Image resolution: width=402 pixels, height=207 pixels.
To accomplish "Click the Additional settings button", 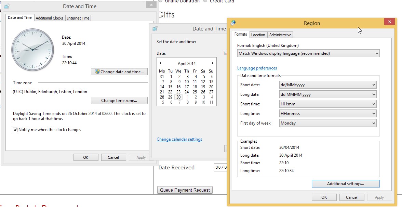I will pyautogui.click(x=345, y=184).
